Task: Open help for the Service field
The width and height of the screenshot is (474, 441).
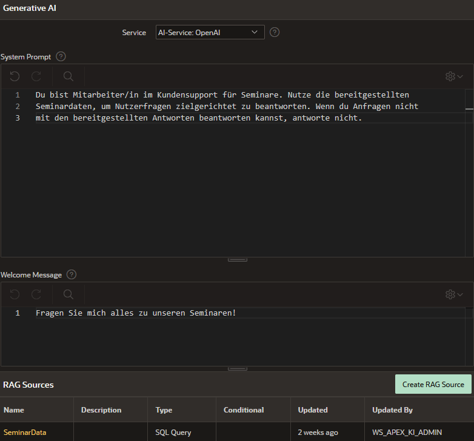Action: pos(275,32)
